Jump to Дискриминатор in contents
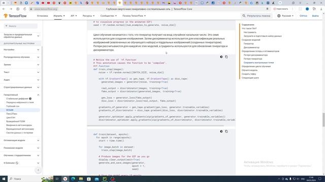325x182 pixels. [251, 48]
